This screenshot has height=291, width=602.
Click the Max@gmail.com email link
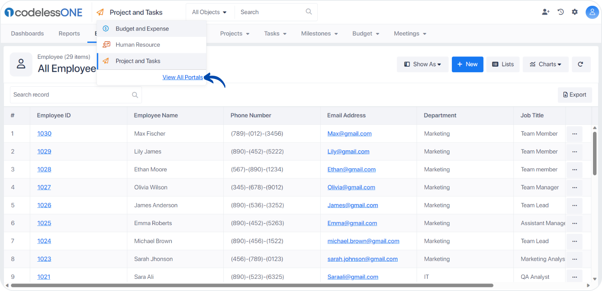350,134
